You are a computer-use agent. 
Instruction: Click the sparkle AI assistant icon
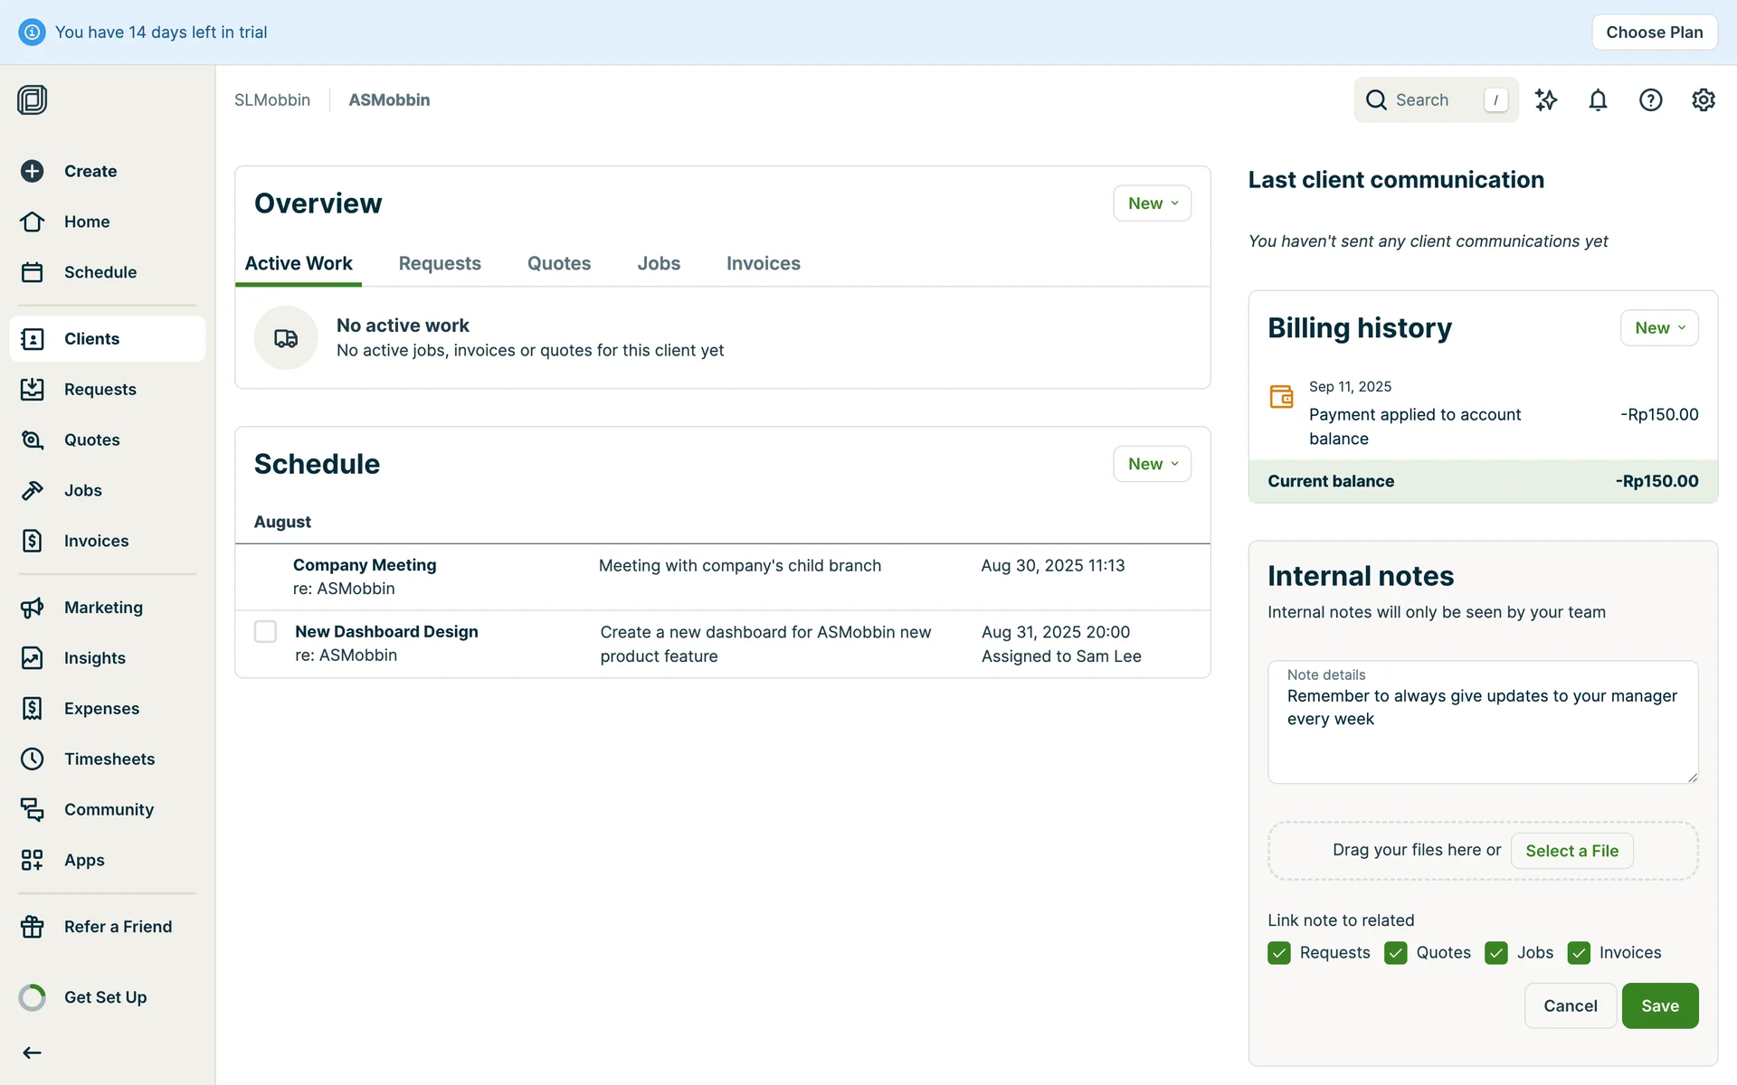click(x=1546, y=100)
